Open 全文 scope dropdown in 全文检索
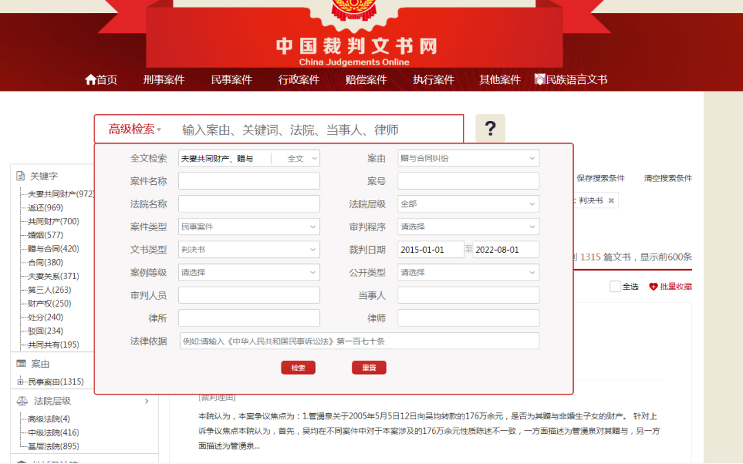This screenshot has height=464, width=743. 302,159
